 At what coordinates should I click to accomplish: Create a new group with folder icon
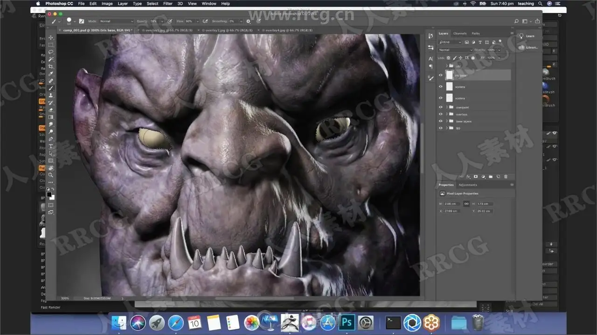point(491,177)
